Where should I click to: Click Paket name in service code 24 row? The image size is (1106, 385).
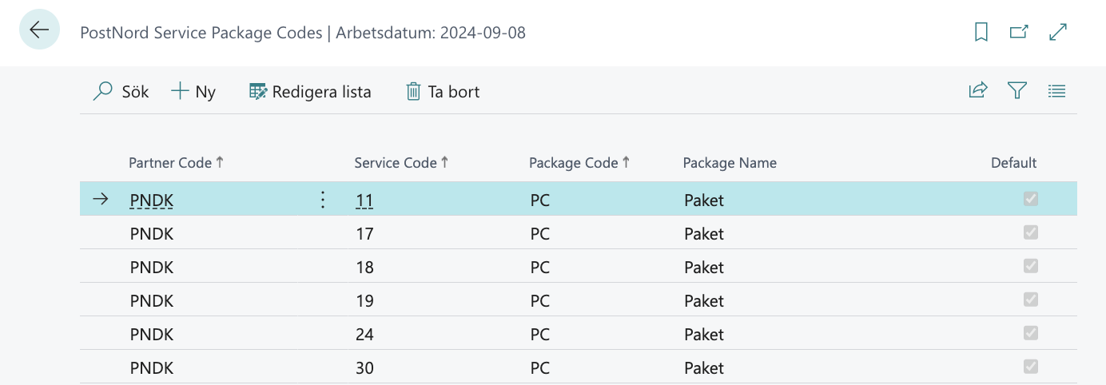tap(704, 335)
